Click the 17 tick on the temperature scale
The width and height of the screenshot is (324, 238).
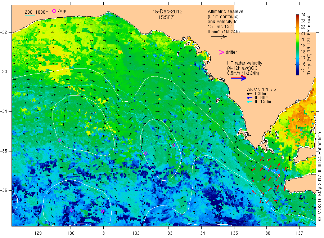pos(303,58)
